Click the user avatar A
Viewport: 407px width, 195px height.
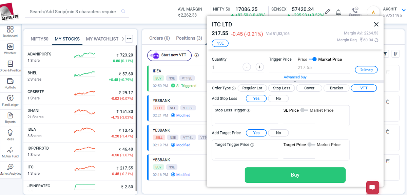click(373, 12)
